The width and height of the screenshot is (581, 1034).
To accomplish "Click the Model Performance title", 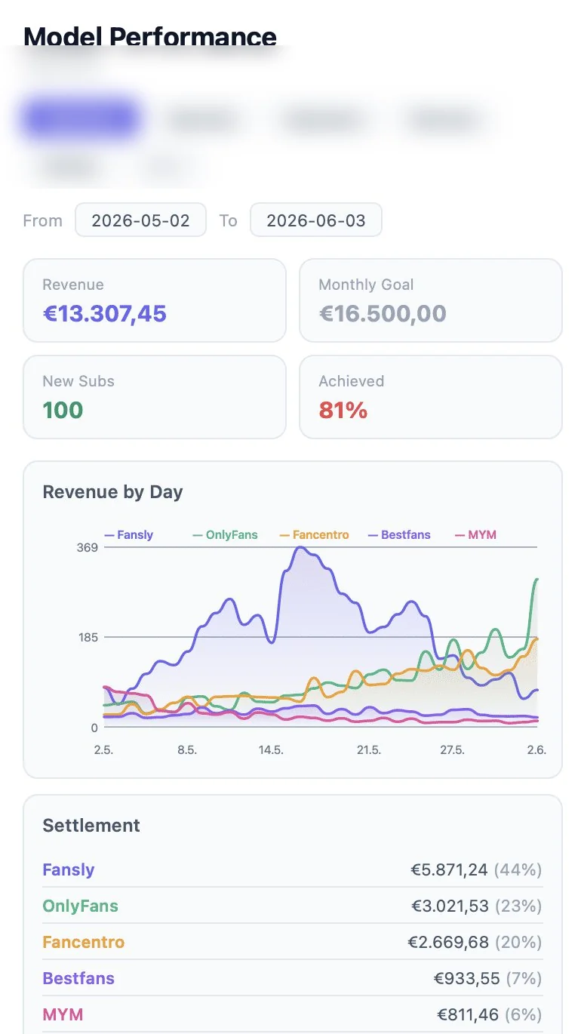I will [x=150, y=36].
